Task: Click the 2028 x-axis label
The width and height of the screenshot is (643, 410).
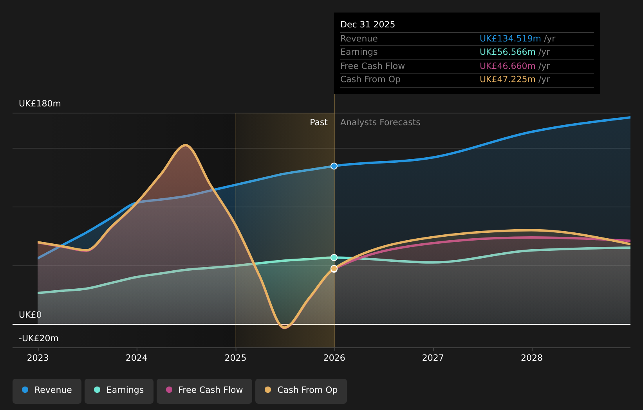Action: (x=532, y=358)
